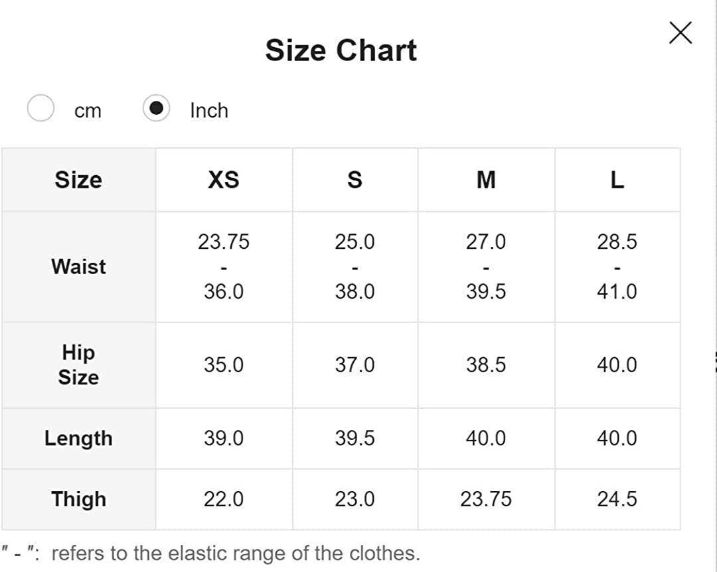Click the M hip size value 38.5

pyautogui.click(x=486, y=365)
